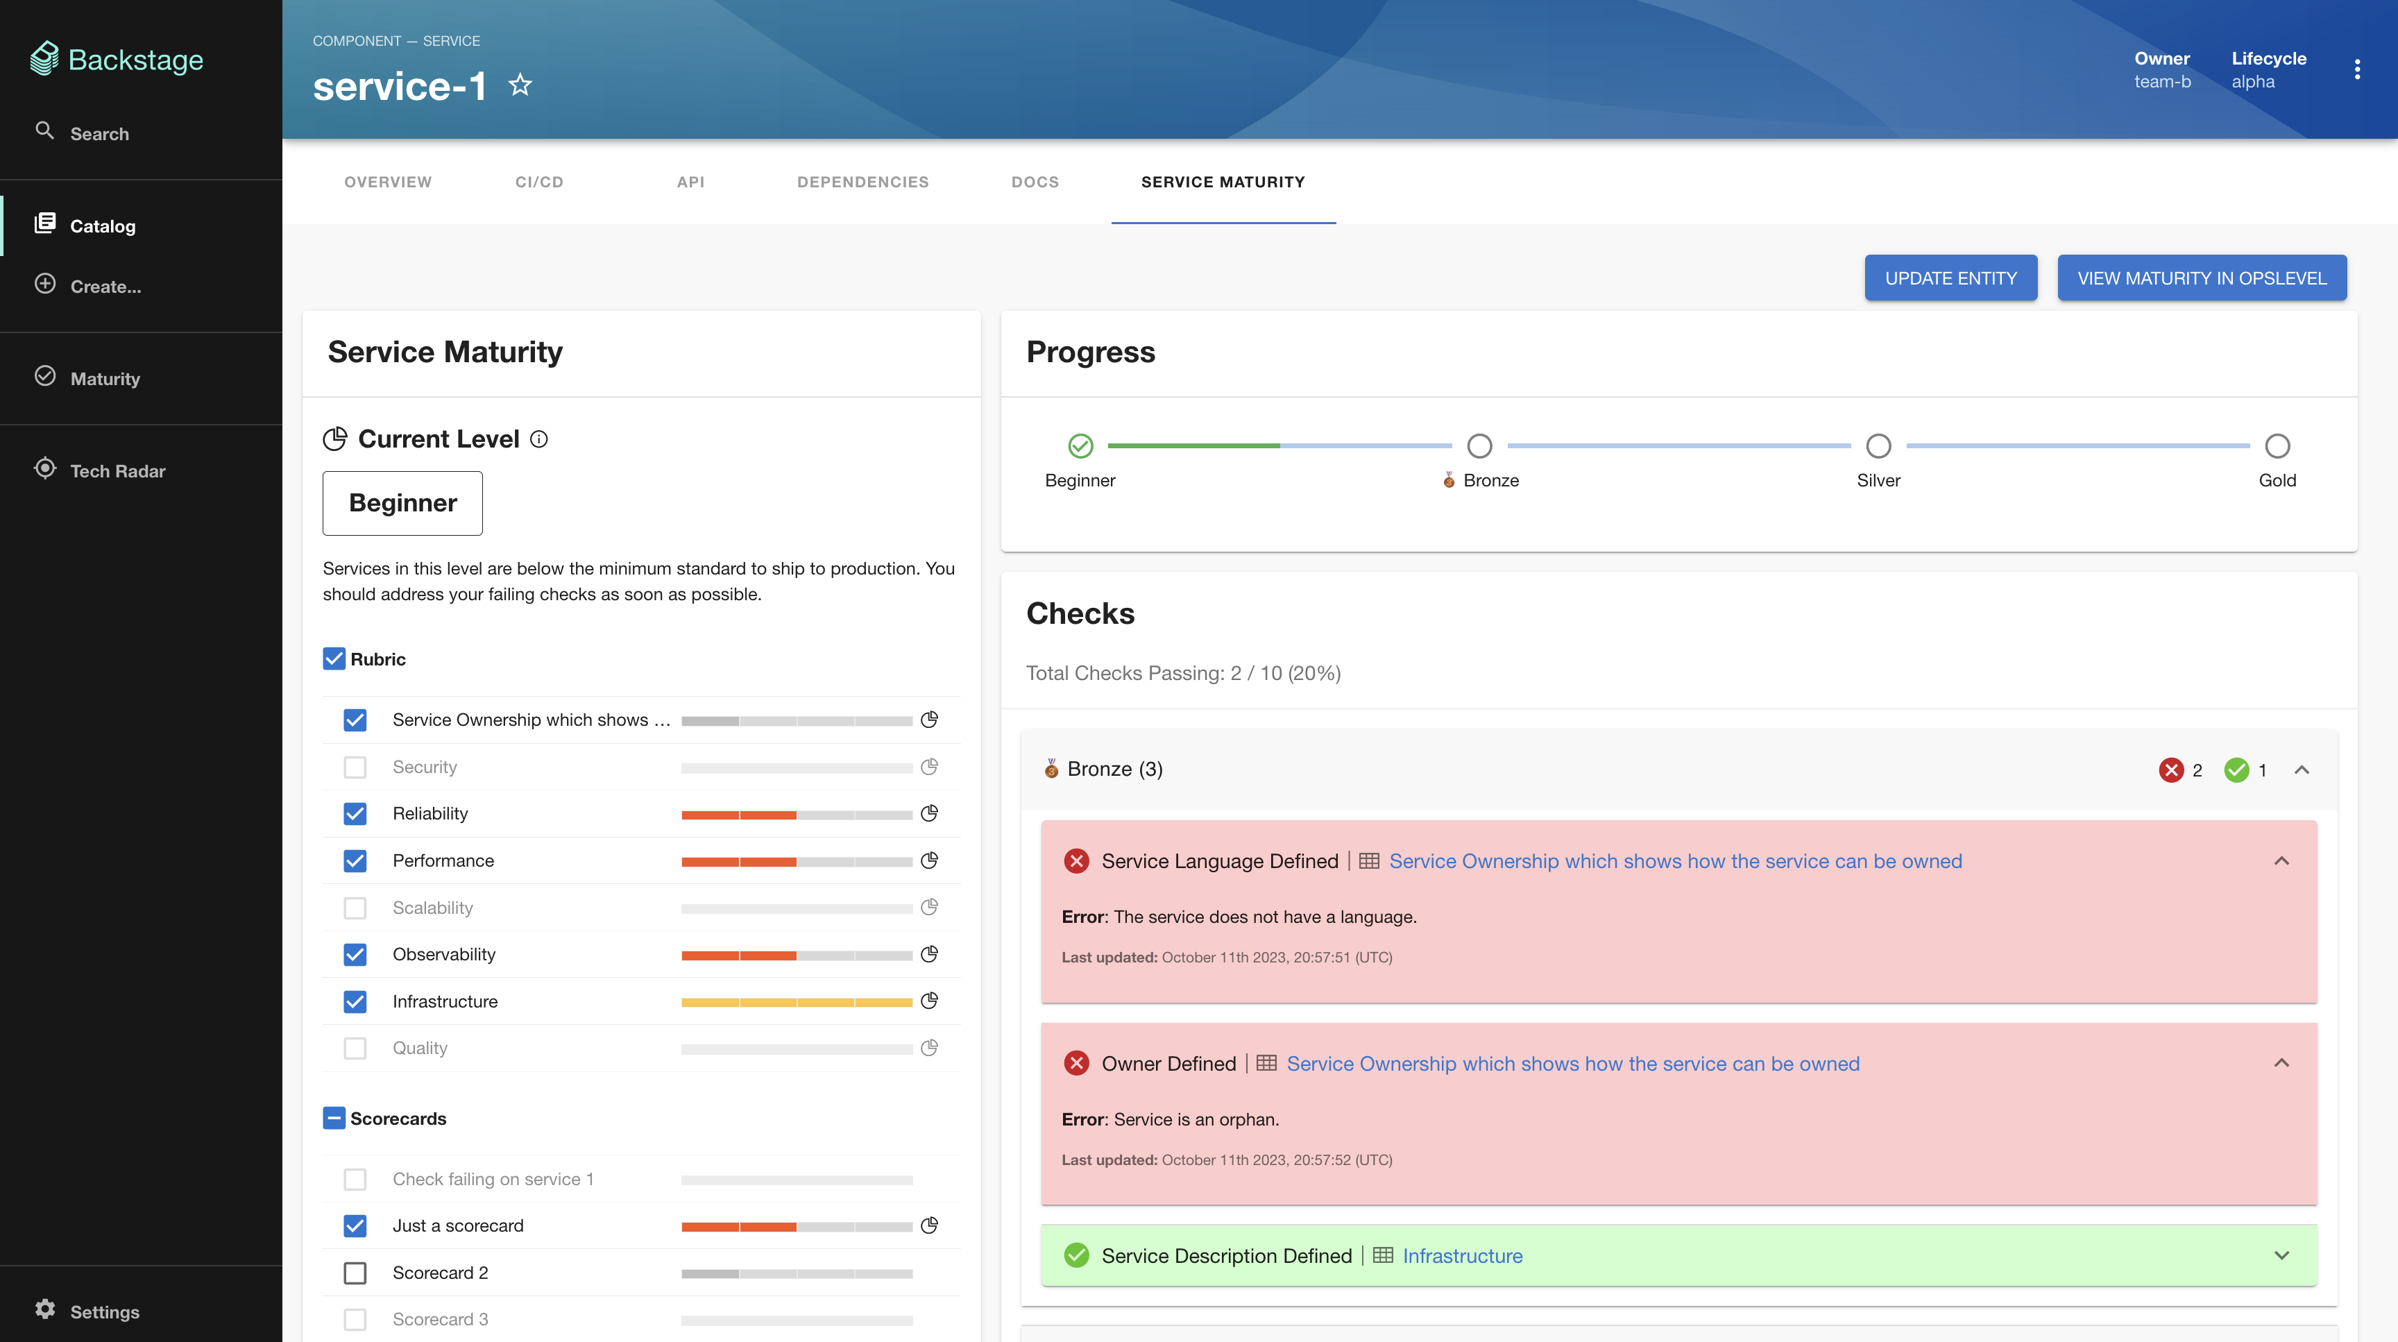The height and width of the screenshot is (1342, 2398).
Task: Click the Update Entity button
Action: click(1950, 278)
